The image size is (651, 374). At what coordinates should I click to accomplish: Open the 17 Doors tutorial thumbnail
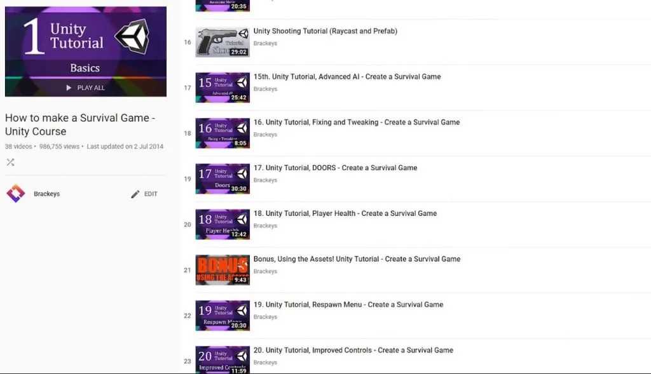coord(223,178)
